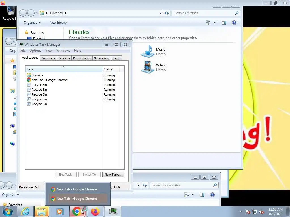
Task: Click refresh button in Recycle Bin window
Action: click(x=145, y=185)
